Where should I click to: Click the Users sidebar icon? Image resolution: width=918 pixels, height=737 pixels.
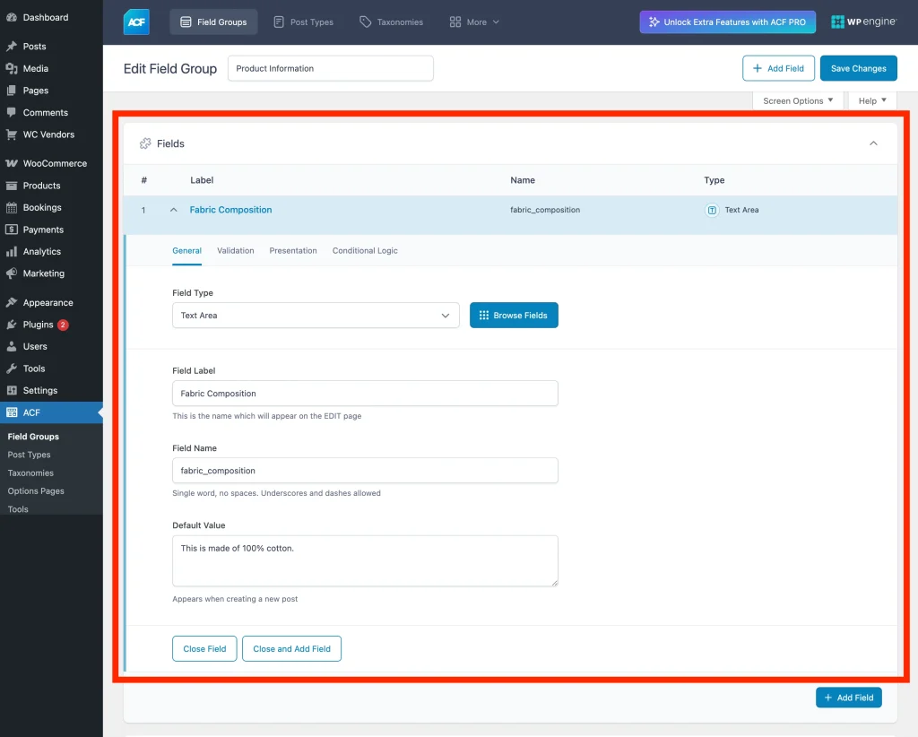(12, 347)
